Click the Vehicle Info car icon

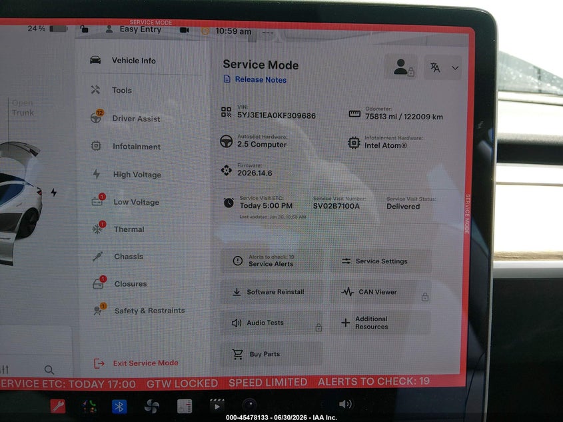click(95, 59)
